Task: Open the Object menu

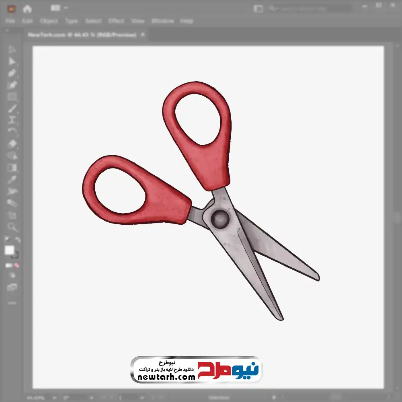Action: tap(49, 21)
